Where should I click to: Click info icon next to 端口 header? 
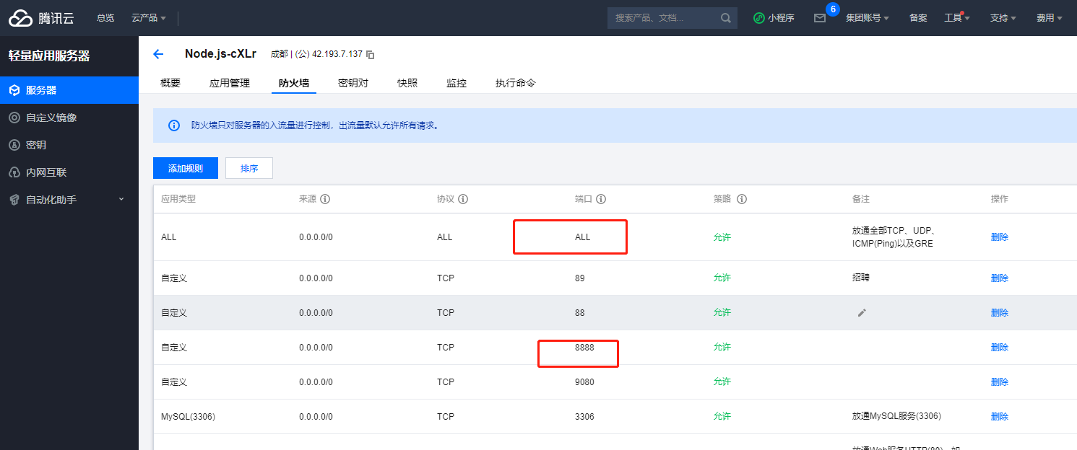pyautogui.click(x=600, y=199)
